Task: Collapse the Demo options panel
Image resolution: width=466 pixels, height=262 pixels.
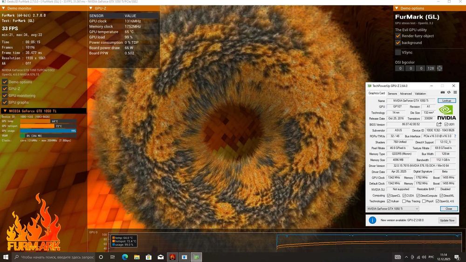Action: click(x=397, y=8)
